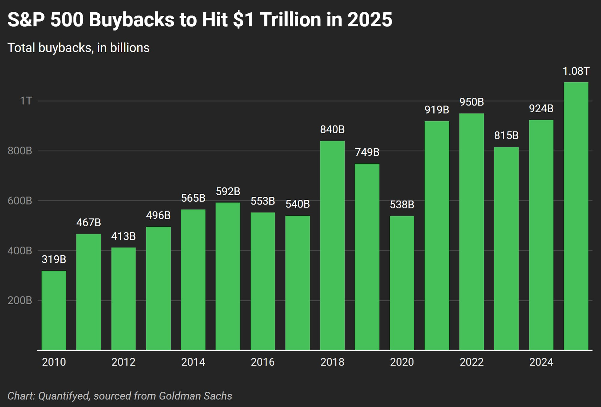Click the chart title about S&P 500 Buybacks

(x=200, y=20)
